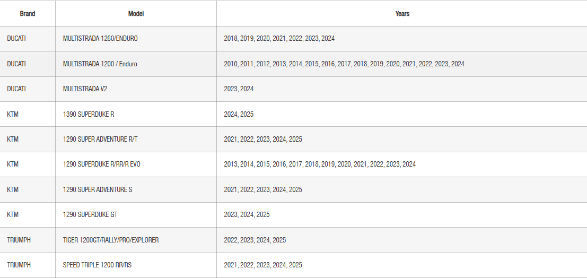
Task: Click the "2022, 2023, 2024, 2025" years cell
Action: [x=255, y=240]
